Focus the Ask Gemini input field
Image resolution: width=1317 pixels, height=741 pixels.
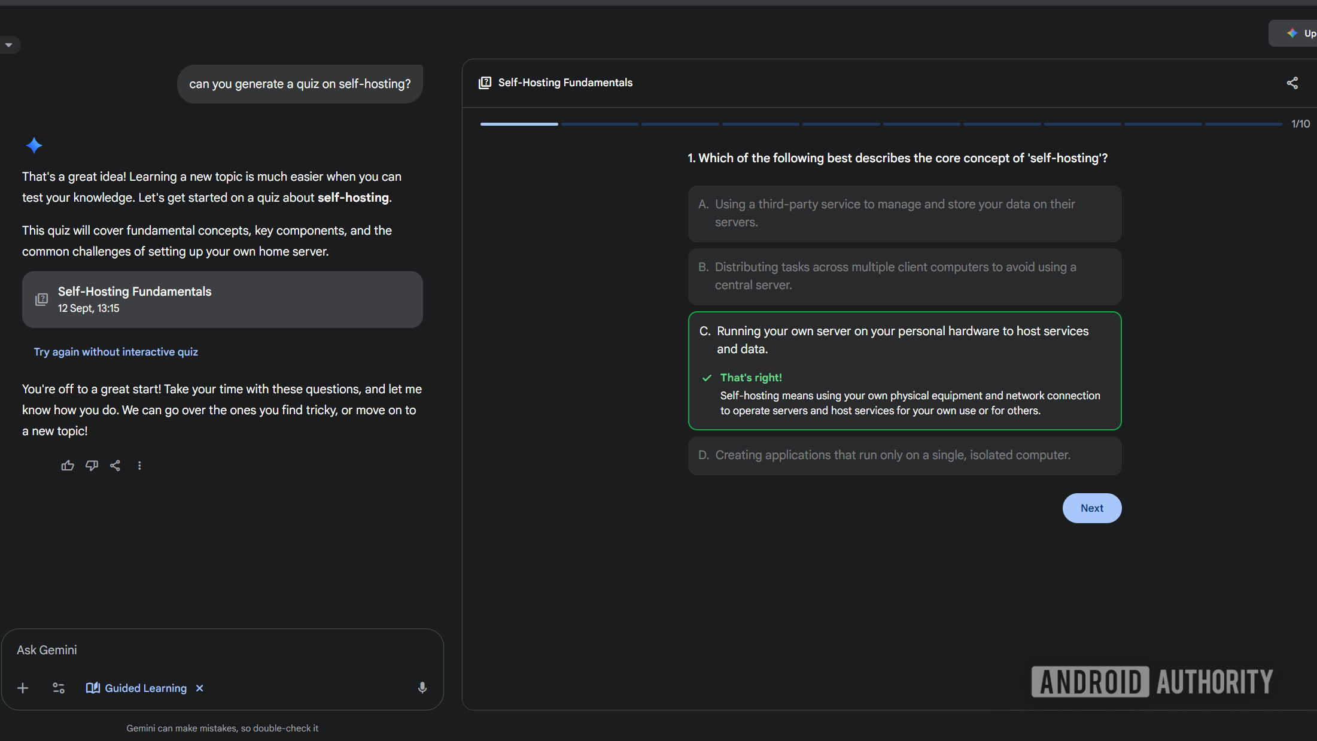tap(221, 650)
